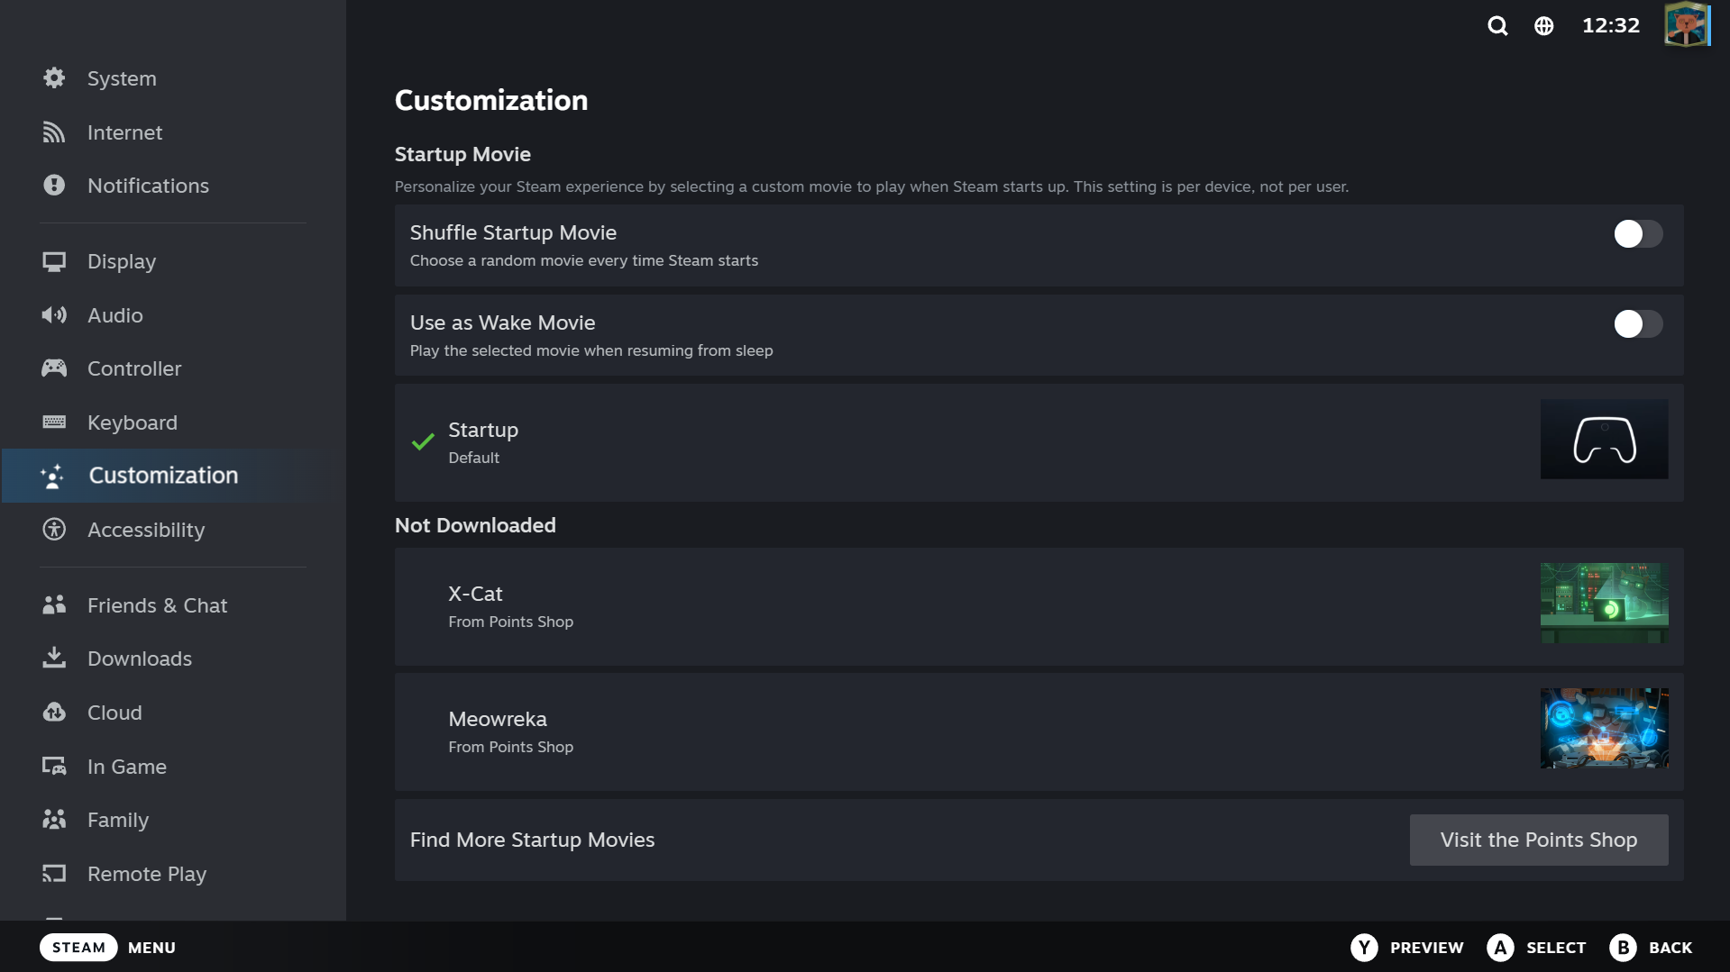Image resolution: width=1730 pixels, height=972 pixels.
Task: Click the Cloud icon in sidebar
Action: 54,713
